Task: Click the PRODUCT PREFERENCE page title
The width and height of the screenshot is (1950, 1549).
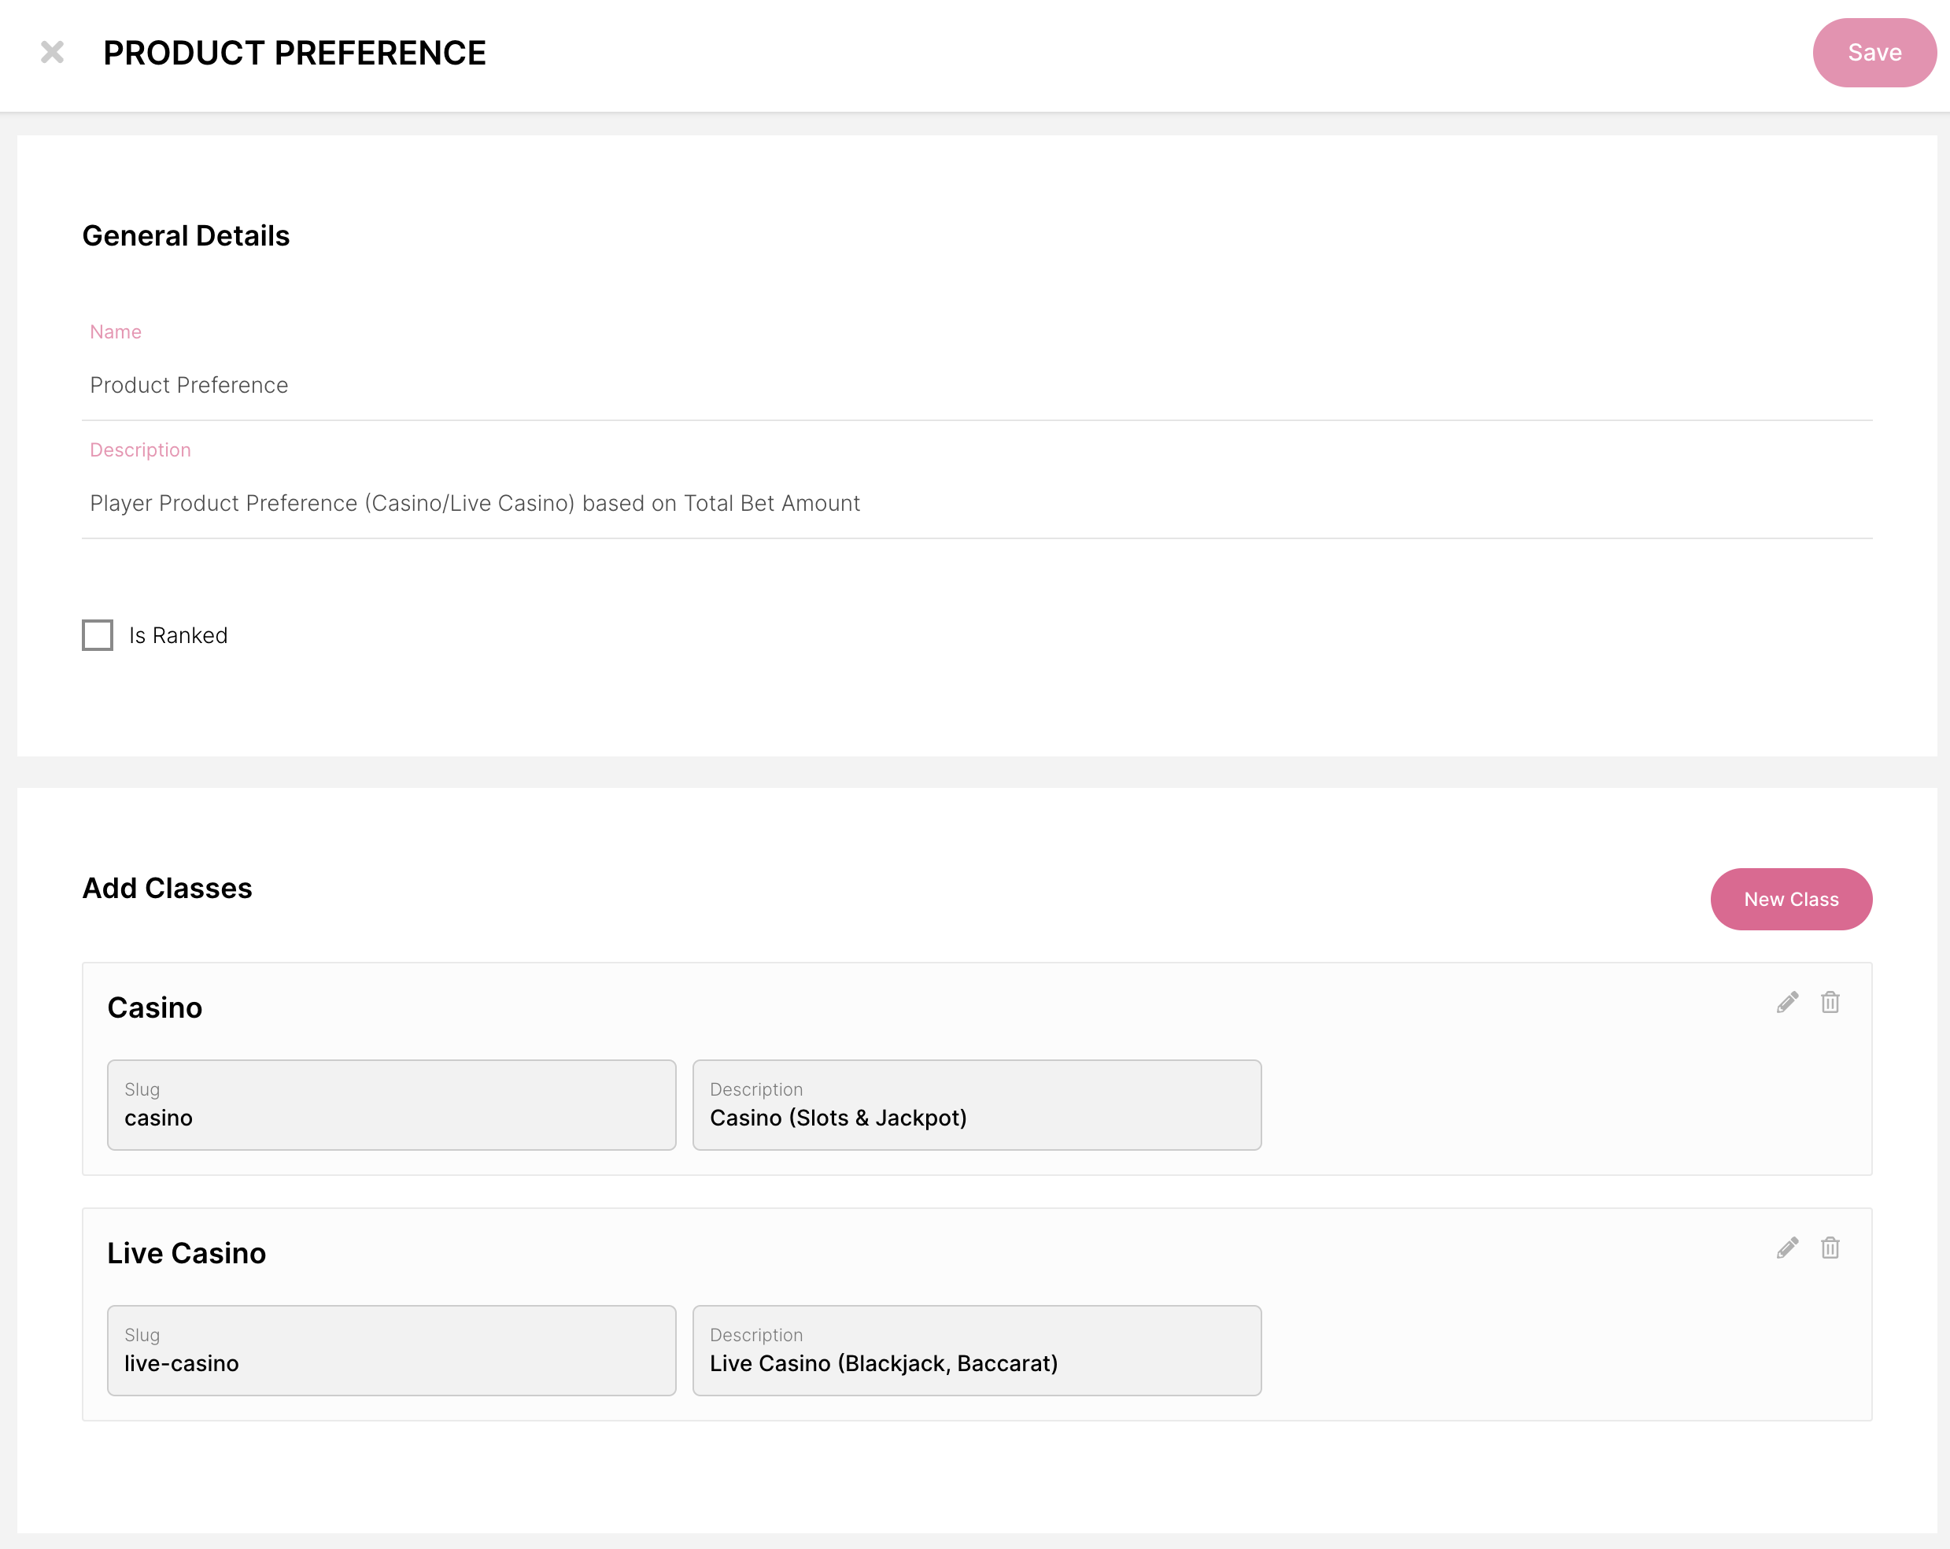Action: 294,53
